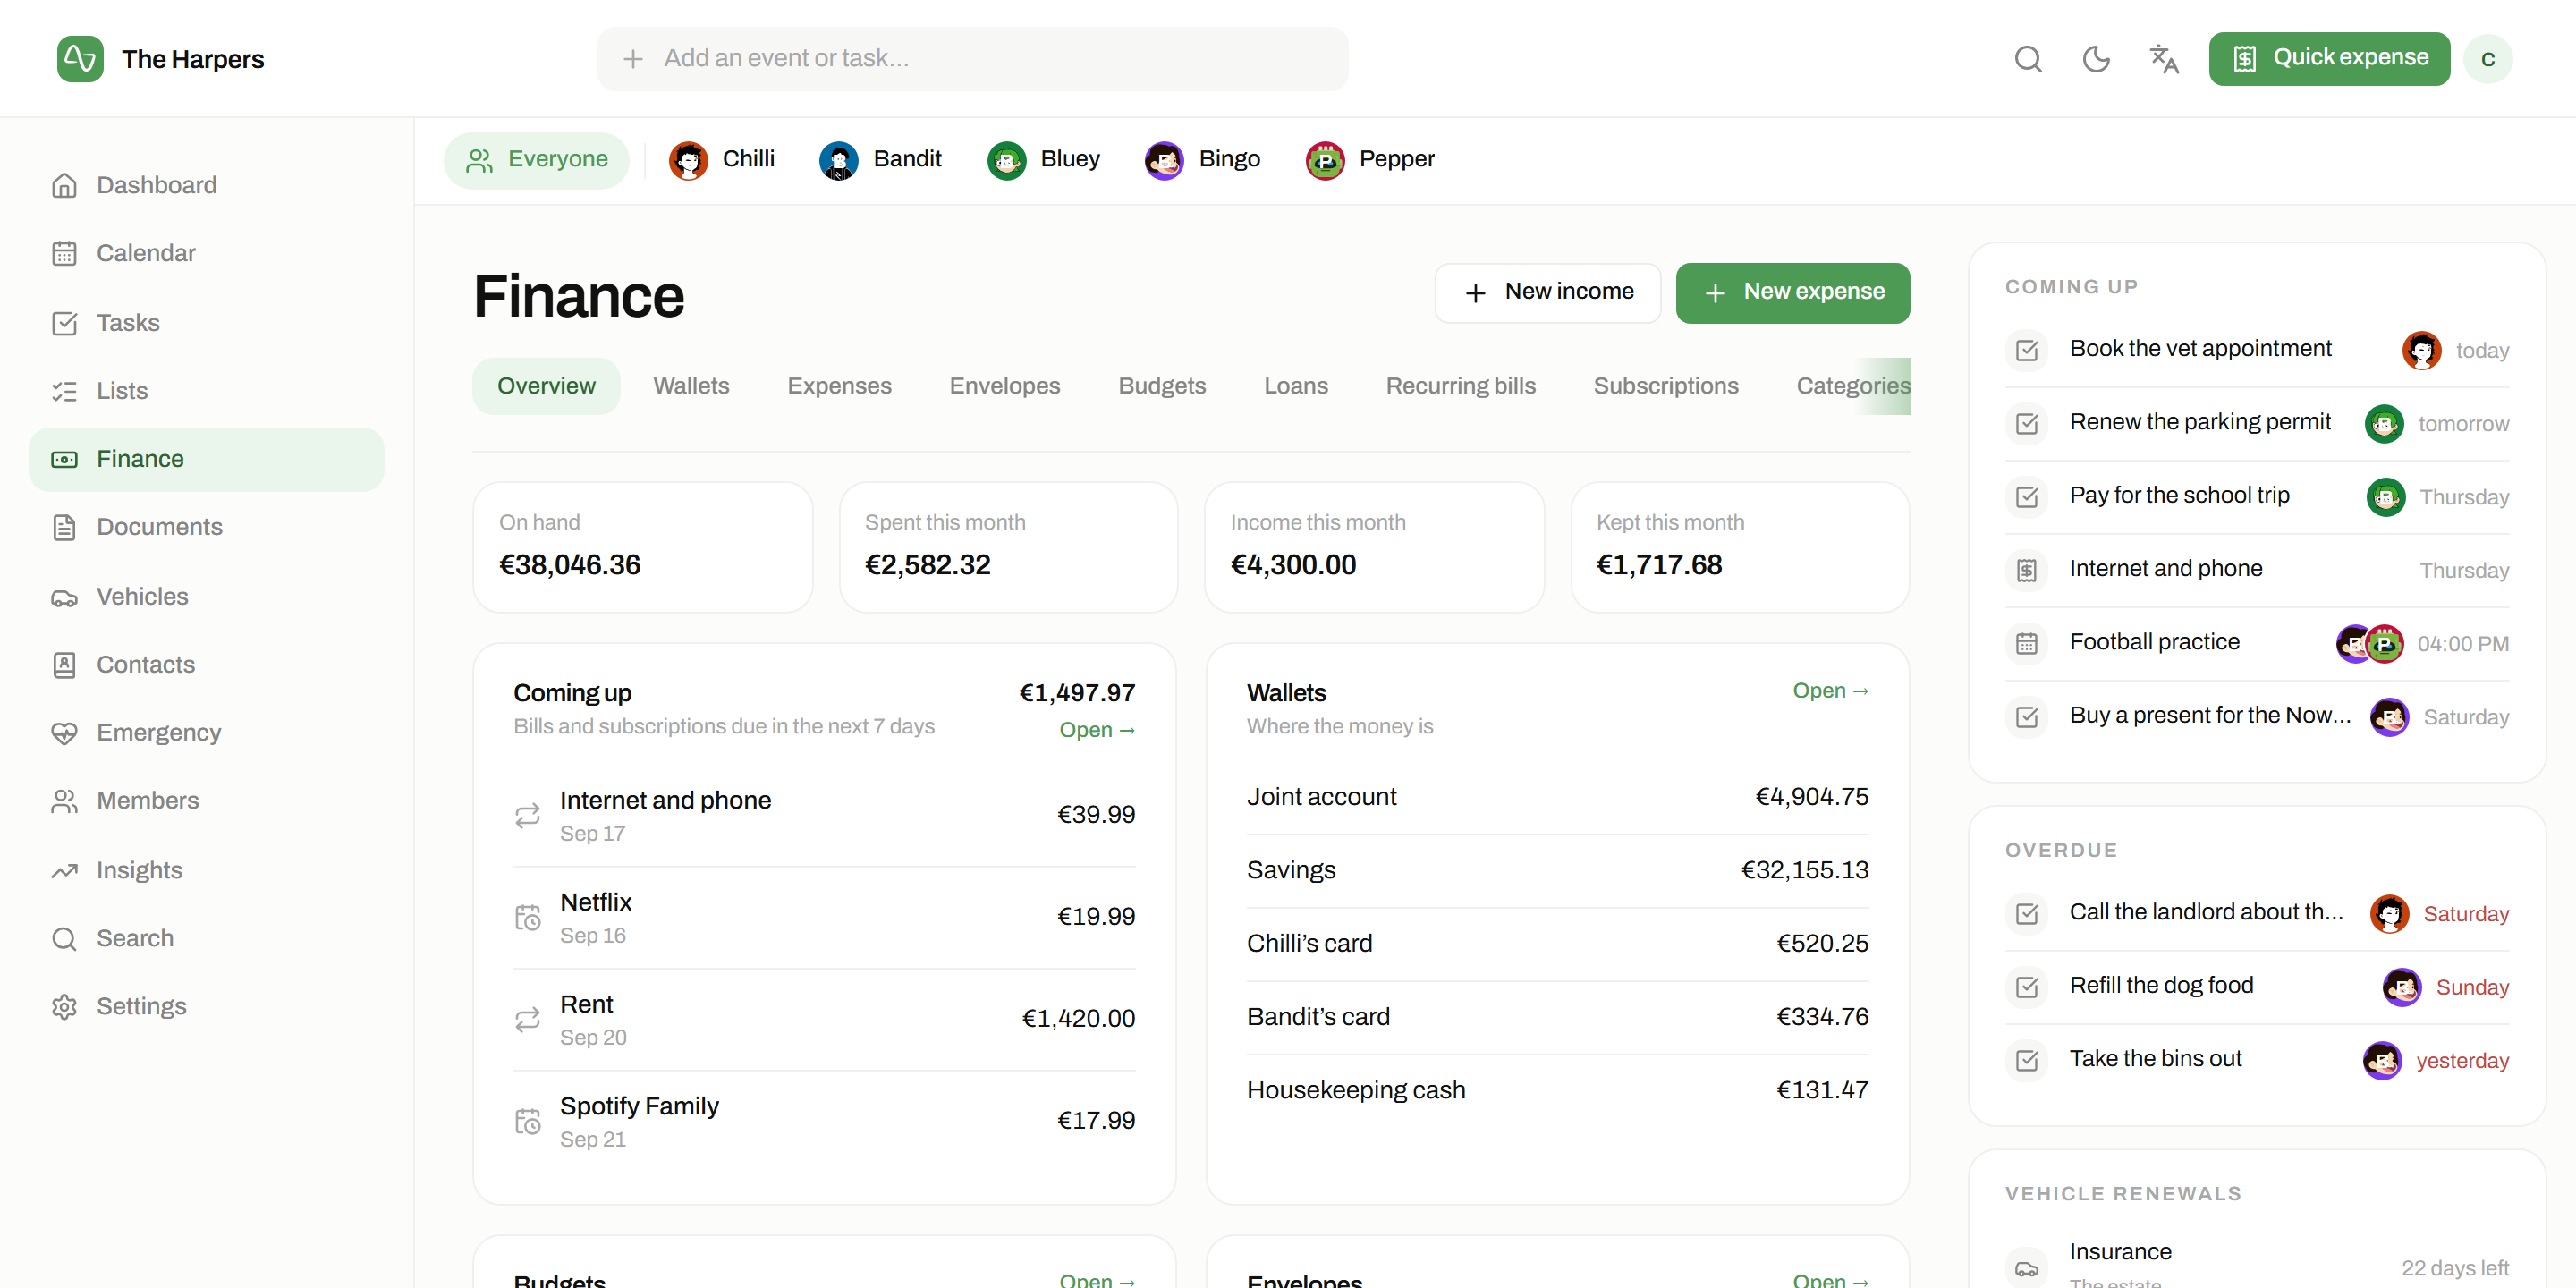
Task: Open Emergency in sidebar
Action: tap(206, 733)
